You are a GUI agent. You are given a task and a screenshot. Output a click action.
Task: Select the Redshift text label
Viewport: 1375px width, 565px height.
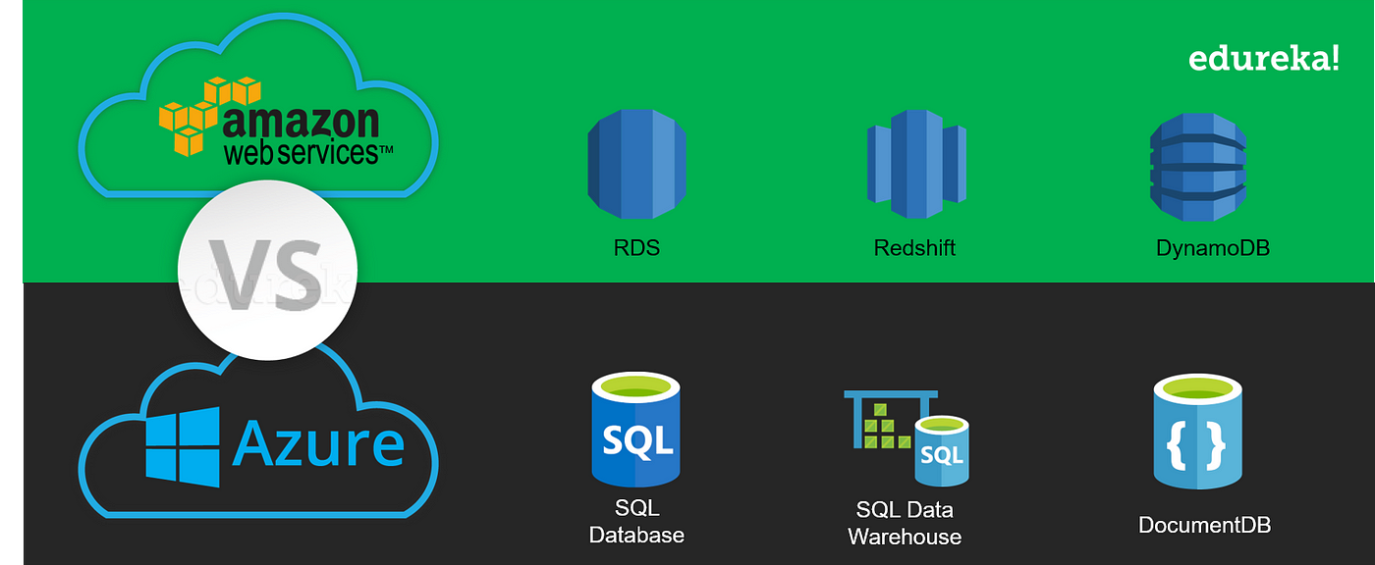point(914,247)
